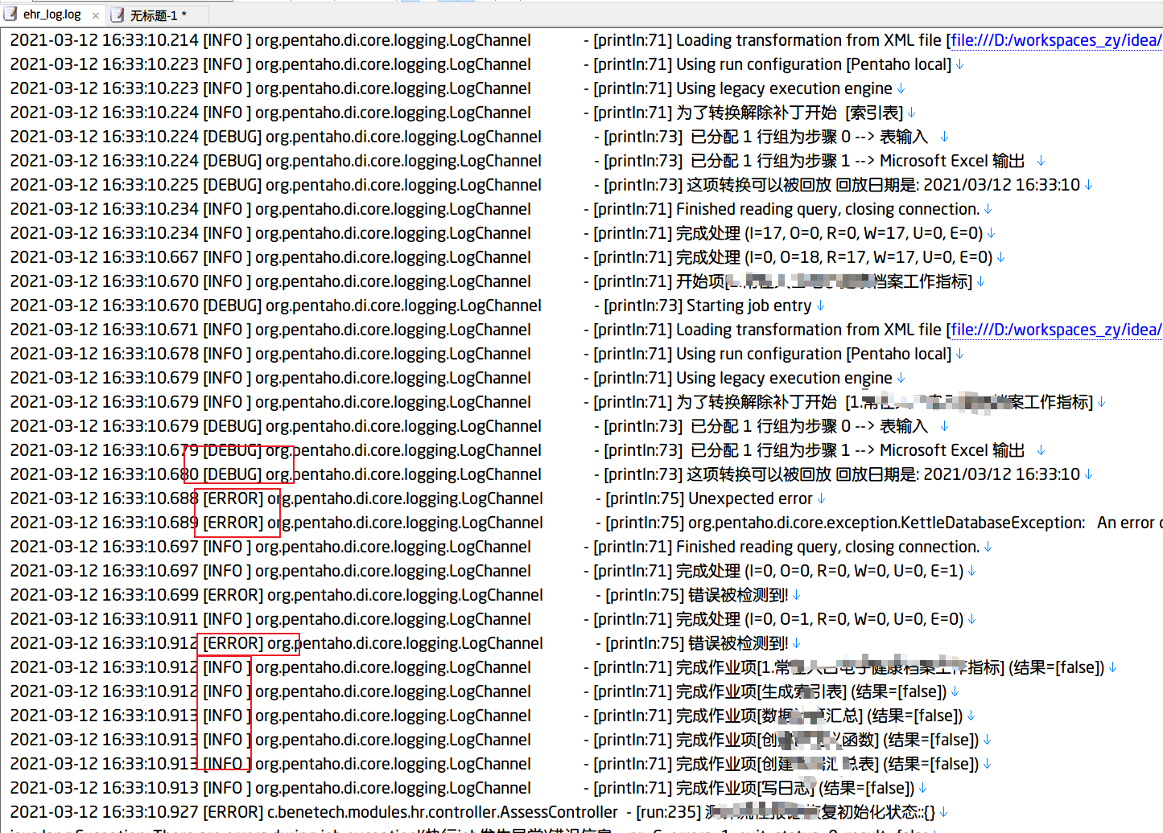Select the ehr_log.log tab

tap(50, 13)
